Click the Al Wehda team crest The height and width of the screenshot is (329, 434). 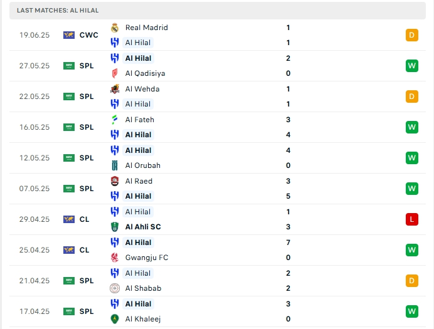115,89
